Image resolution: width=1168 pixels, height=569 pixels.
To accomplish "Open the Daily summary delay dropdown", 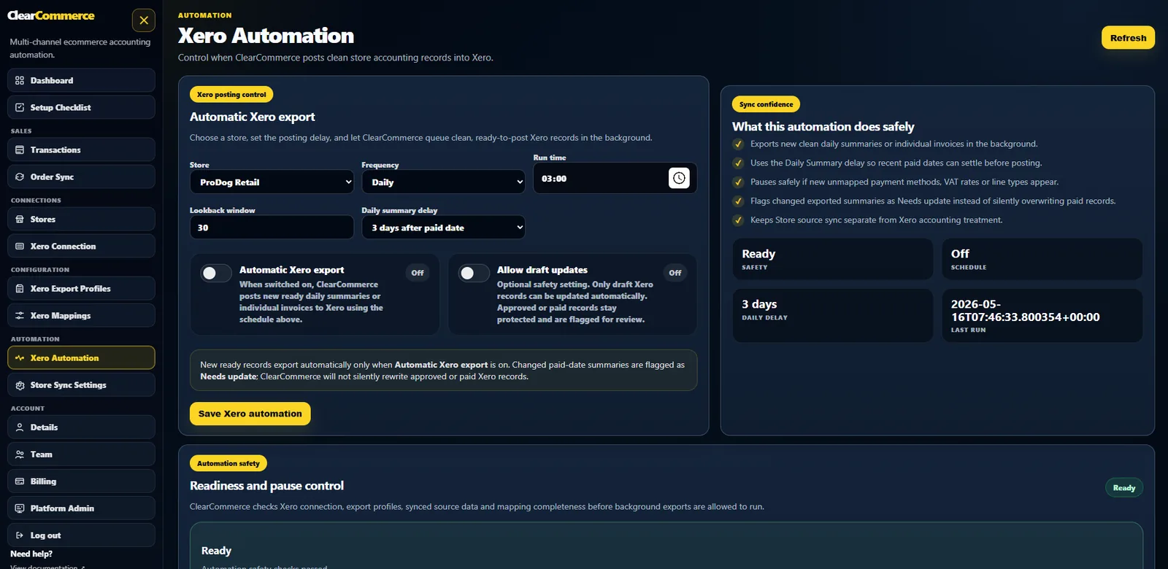I will pyautogui.click(x=443, y=227).
